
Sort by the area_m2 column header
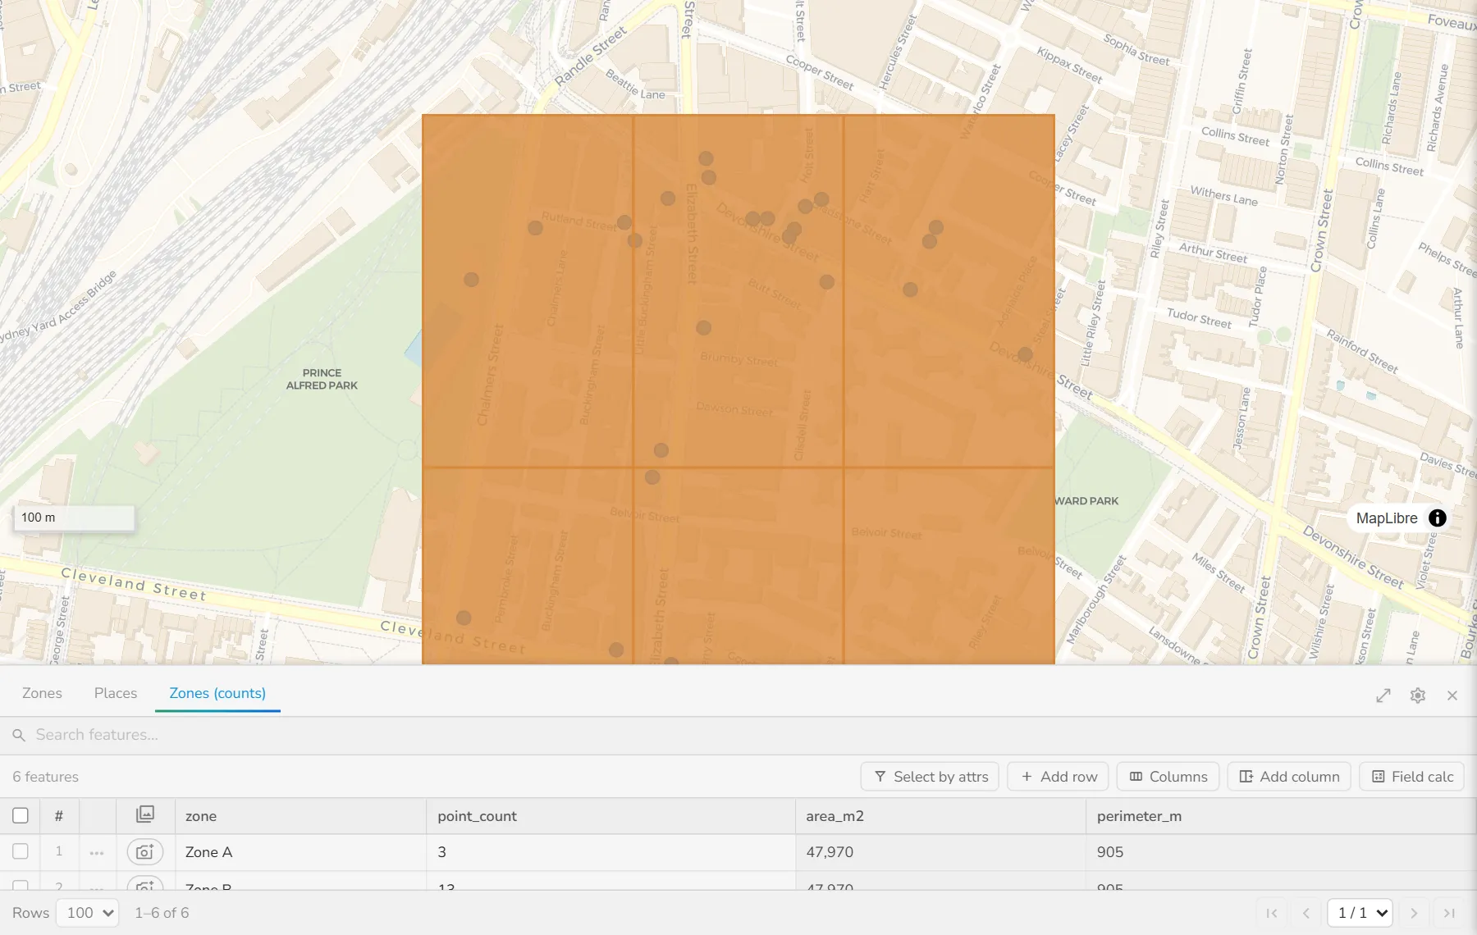pyautogui.click(x=940, y=816)
